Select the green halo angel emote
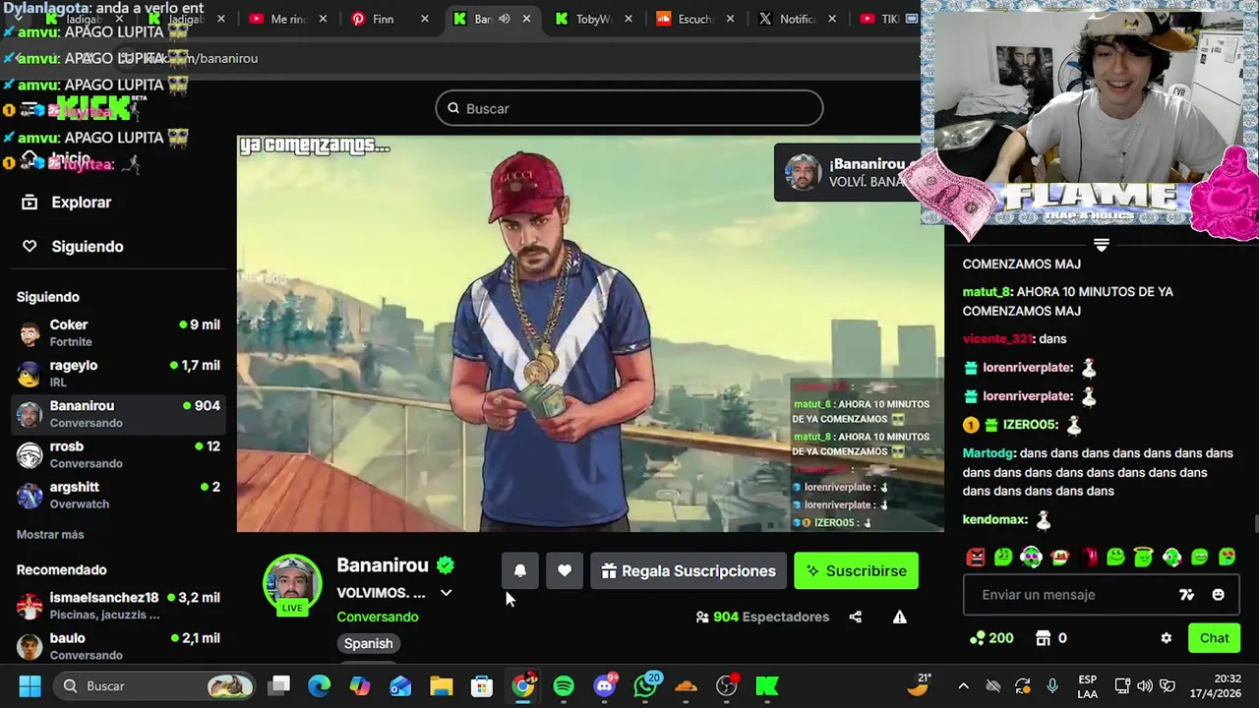The image size is (1259, 708). pos(1143,558)
